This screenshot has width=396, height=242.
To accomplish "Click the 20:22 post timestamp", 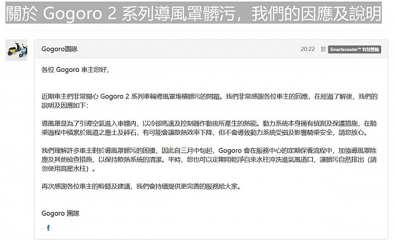I will (307, 49).
